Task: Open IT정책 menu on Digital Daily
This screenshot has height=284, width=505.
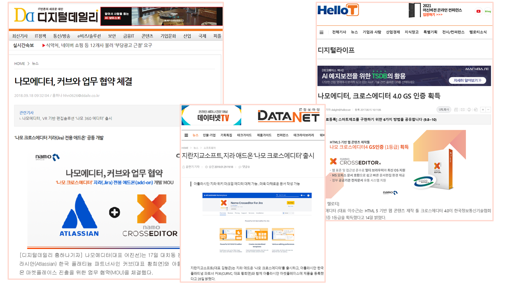Action: (40, 36)
